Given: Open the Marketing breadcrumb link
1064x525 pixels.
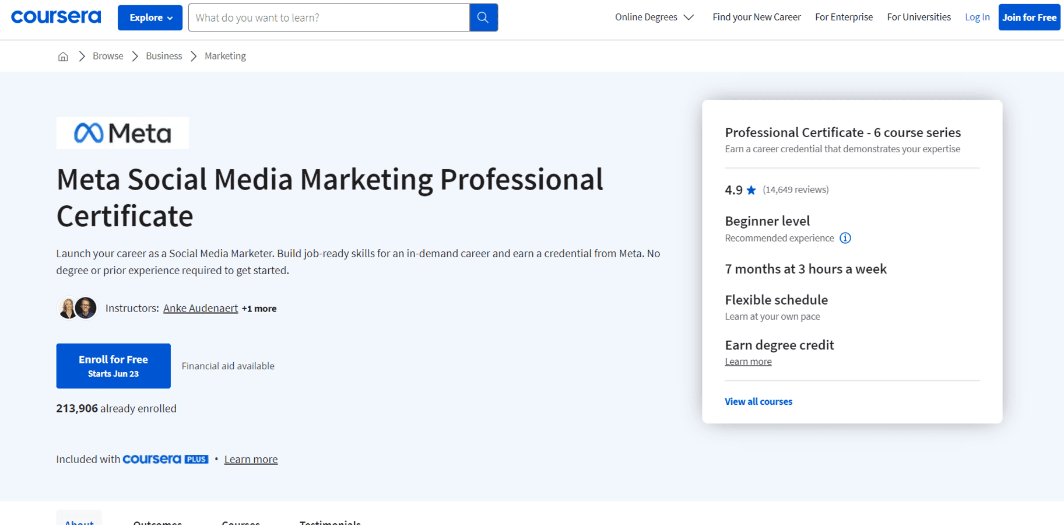Looking at the screenshot, I should tap(225, 55).
